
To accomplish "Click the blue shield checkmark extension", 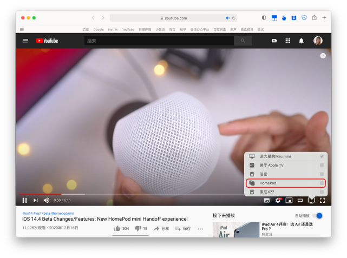I will click(x=304, y=18).
